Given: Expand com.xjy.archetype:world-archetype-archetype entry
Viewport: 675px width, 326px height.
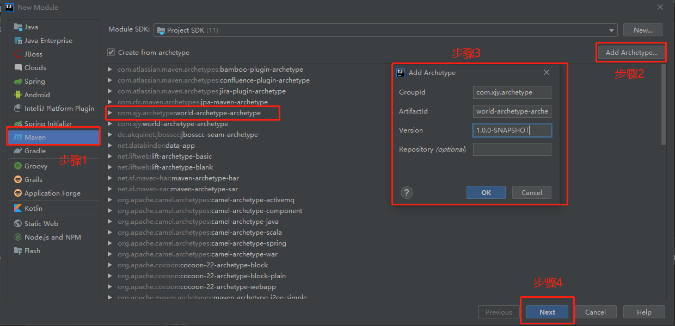Looking at the screenshot, I should pyautogui.click(x=110, y=113).
